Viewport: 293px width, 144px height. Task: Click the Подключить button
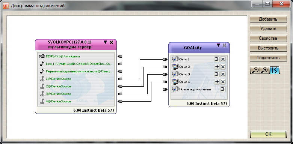pos(268,58)
